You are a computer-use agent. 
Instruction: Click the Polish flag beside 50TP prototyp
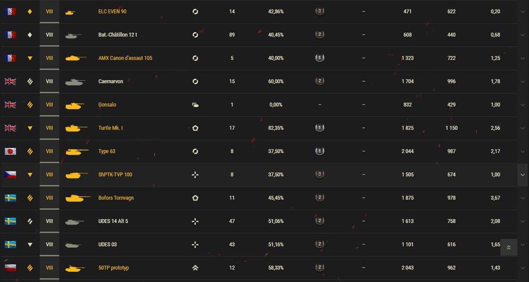click(x=10, y=268)
